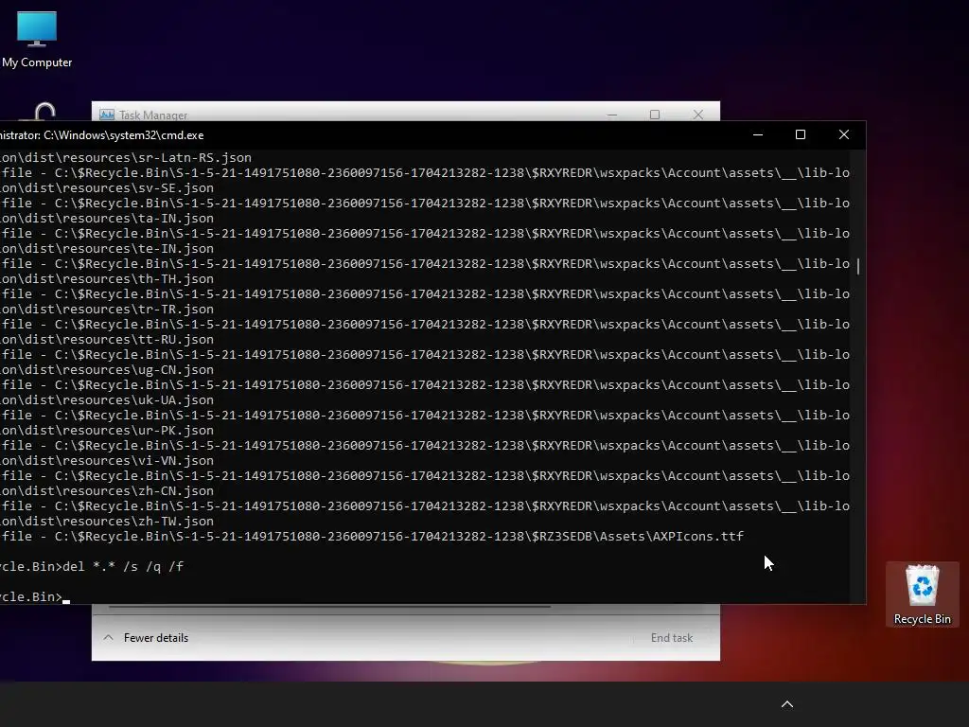
Task: Click the ur-PK.json output line
Action: [x=107, y=431]
